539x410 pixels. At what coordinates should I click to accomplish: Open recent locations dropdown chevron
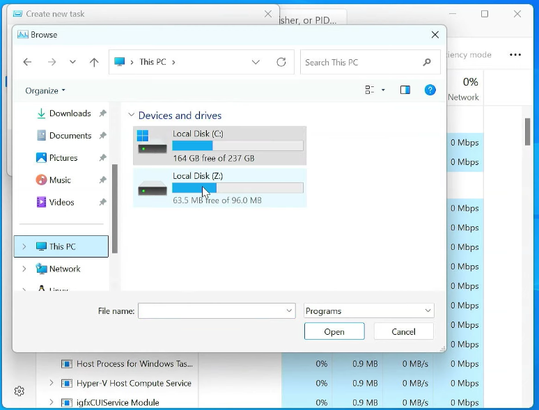click(x=72, y=62)
